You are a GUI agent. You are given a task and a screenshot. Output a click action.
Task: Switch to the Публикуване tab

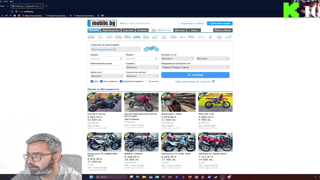coord(111,30)
